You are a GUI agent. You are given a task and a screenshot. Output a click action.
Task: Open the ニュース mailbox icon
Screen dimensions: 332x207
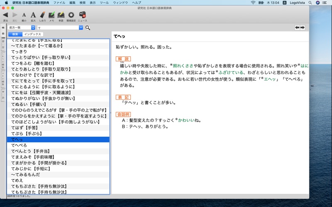tap(82, 15)
